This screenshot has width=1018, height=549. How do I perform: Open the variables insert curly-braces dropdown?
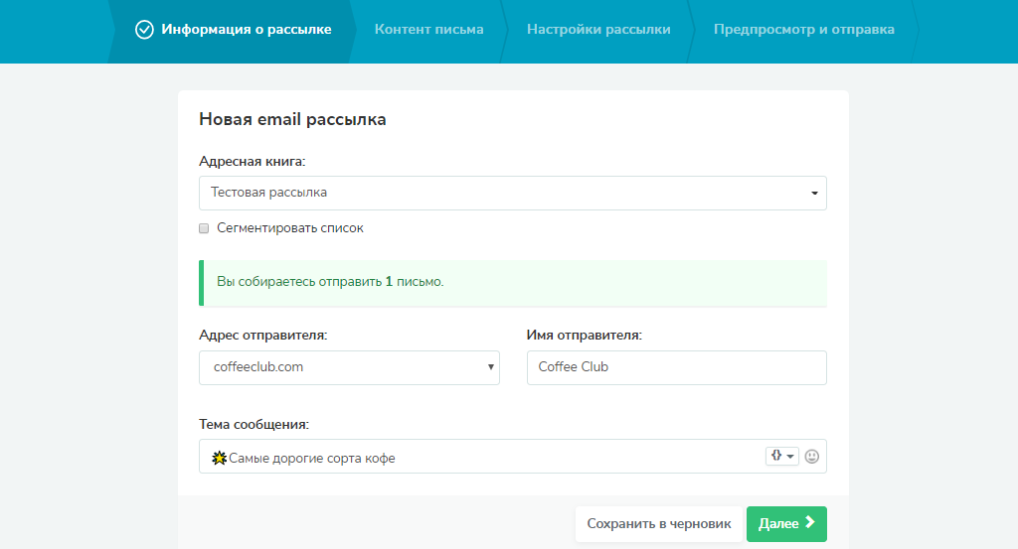(x=781, y=456)
